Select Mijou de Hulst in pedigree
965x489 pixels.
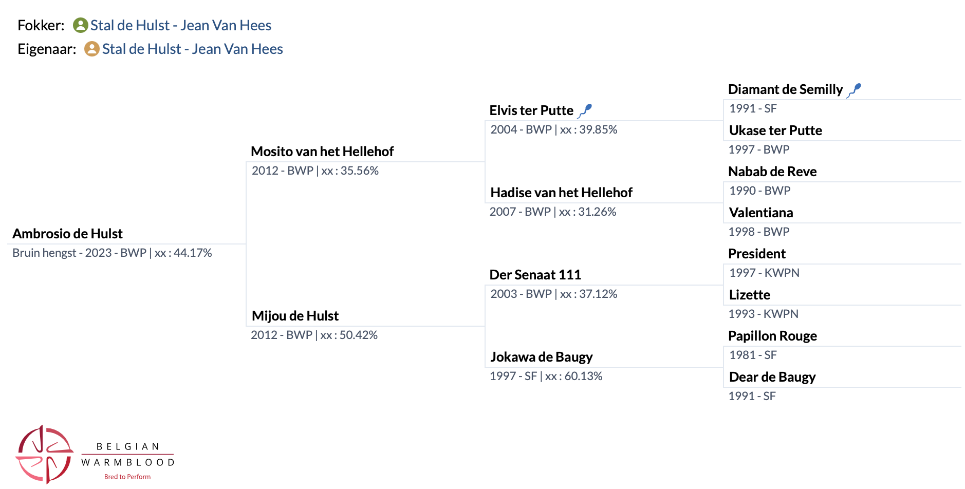pos(295,316)
